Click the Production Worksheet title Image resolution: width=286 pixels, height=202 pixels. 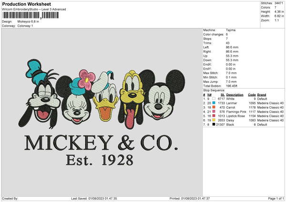pyautogui.click(x=26, y=4)
